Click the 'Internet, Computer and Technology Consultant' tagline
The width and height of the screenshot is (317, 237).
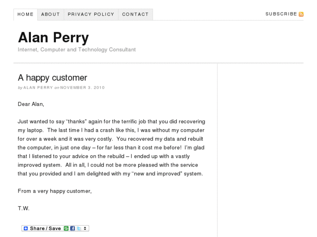[x=77, y=50]
